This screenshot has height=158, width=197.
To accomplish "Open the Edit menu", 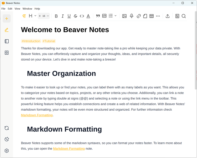I will click(10, 9).
